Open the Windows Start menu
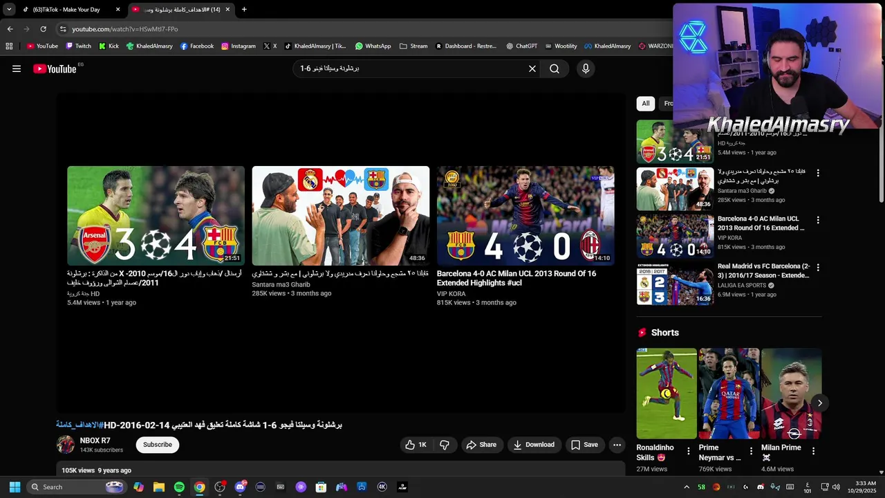885x498 pixels. click(15, 487)
